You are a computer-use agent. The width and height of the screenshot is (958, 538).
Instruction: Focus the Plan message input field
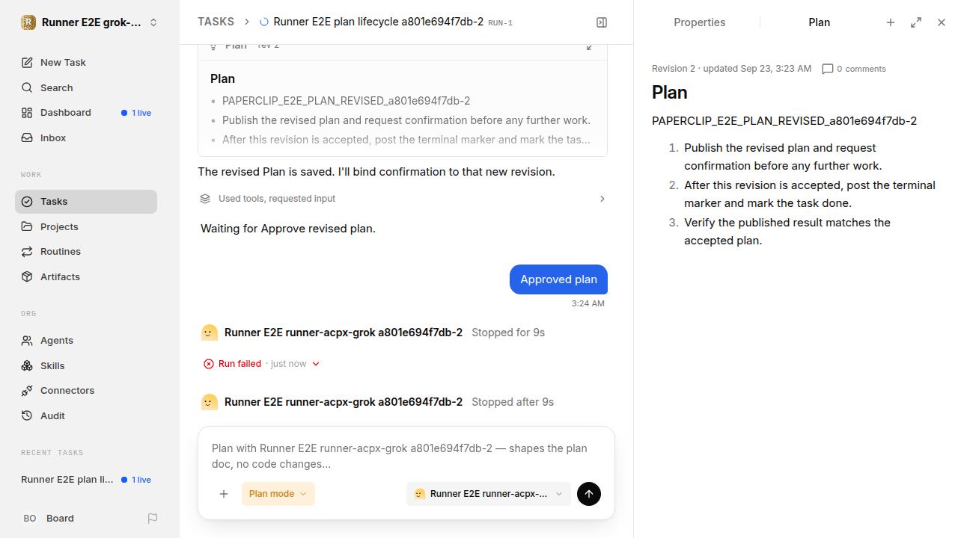coord(406,456)
